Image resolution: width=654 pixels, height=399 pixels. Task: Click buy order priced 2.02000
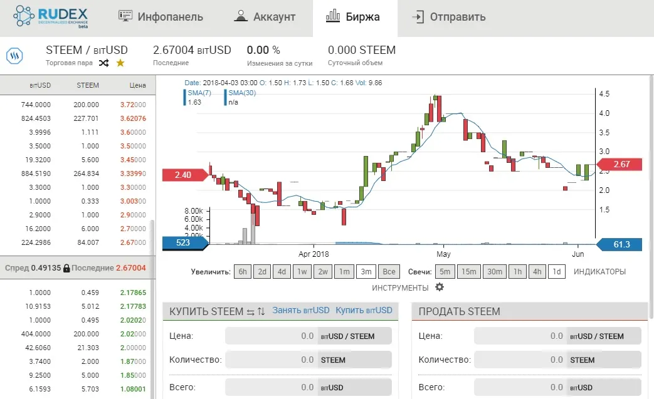78,334
